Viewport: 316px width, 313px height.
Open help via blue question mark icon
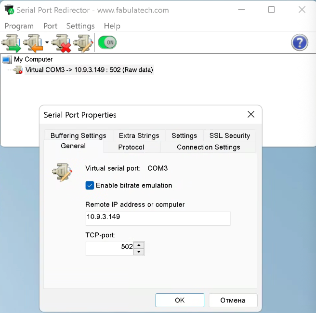coord(300,42)
